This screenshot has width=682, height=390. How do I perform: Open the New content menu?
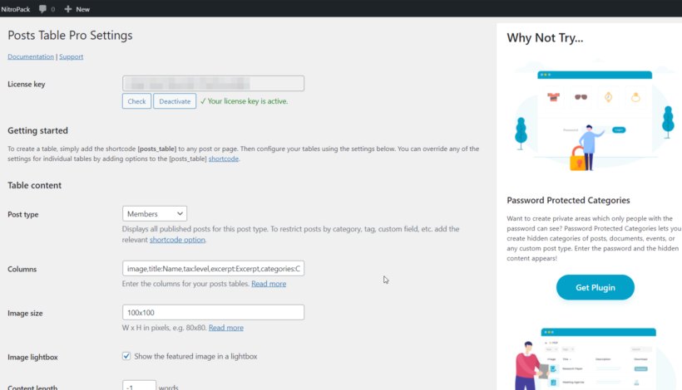(77, 8)
